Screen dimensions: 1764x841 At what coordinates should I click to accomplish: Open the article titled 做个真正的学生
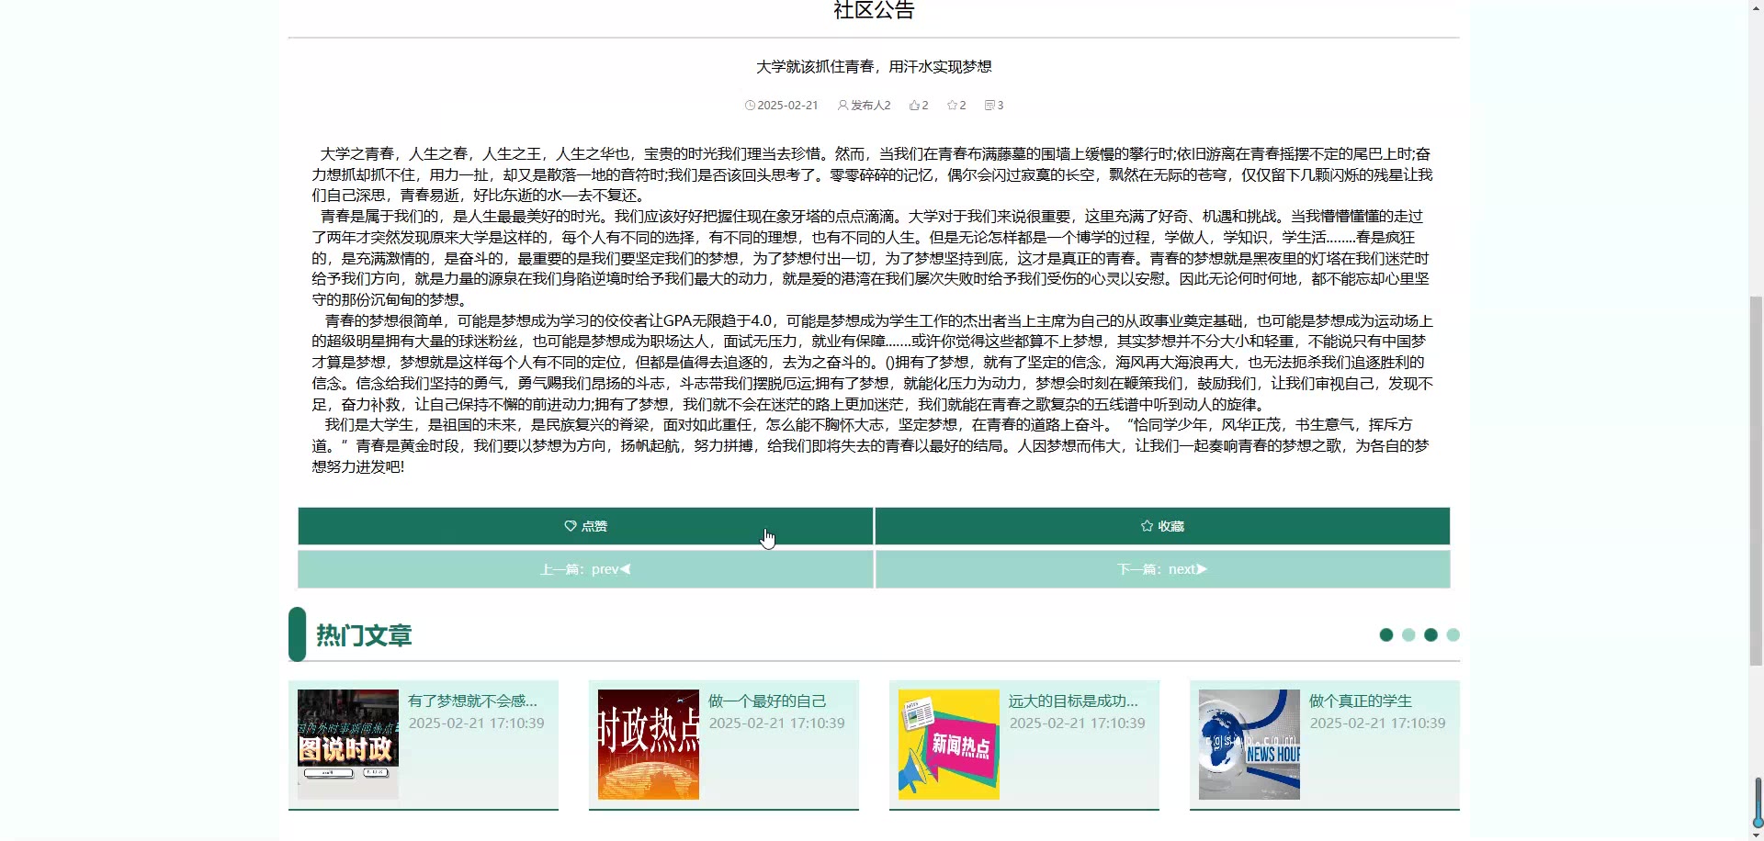point(1361,701)
